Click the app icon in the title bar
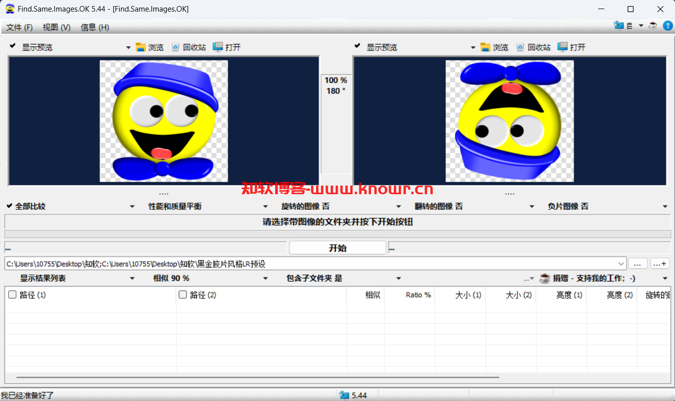The height and width of the screenshot is (401, 675). coord(10,9)
